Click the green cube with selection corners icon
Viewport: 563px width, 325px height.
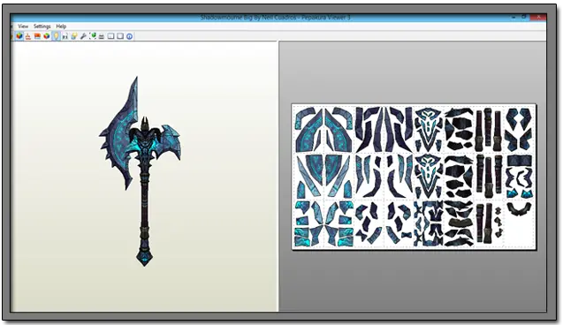pyautogui.click(x=93, y=36)
